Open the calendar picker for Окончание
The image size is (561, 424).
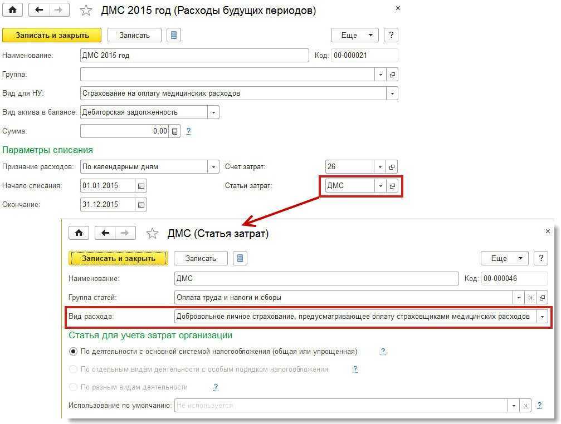click(141, 204)
